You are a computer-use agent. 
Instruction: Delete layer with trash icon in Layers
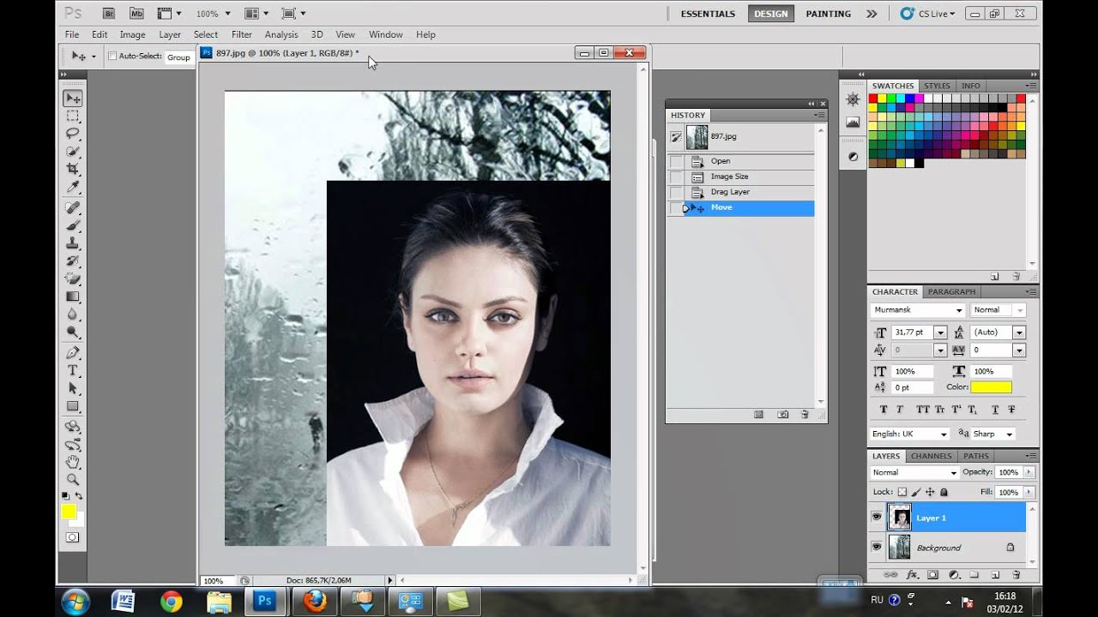(1016, 575)
